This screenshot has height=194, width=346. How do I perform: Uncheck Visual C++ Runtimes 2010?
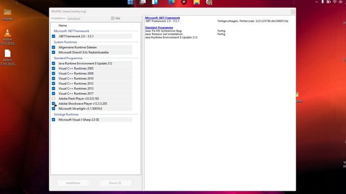coord(54,79)
